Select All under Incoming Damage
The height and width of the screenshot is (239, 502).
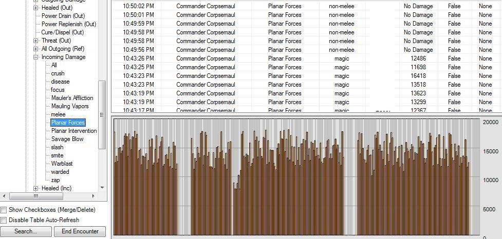point(54,65)
